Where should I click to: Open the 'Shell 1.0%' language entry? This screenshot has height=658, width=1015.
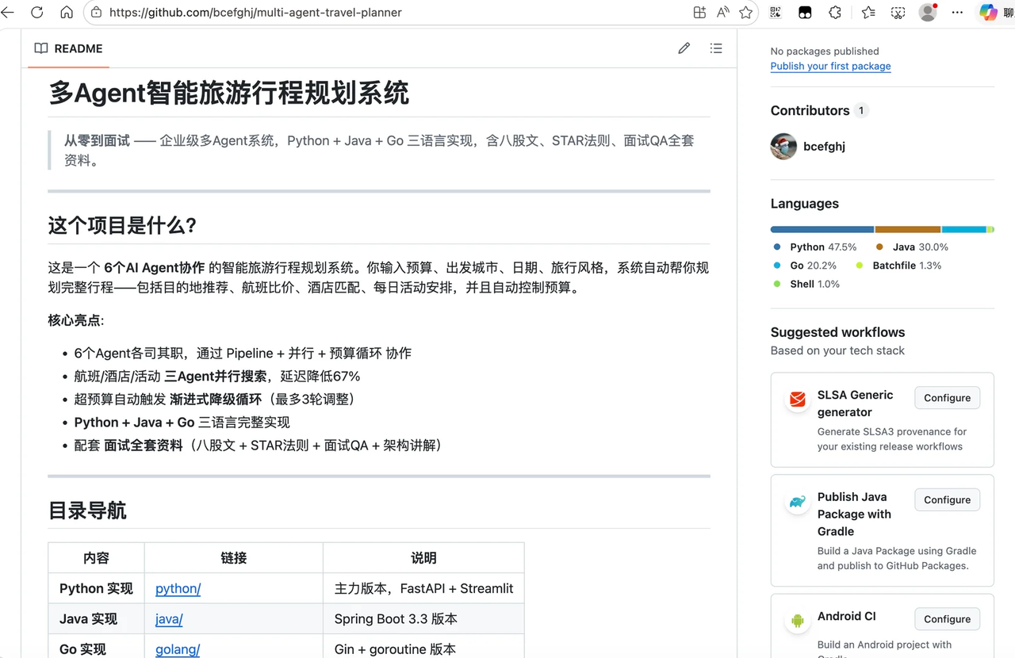coord(806,284)
